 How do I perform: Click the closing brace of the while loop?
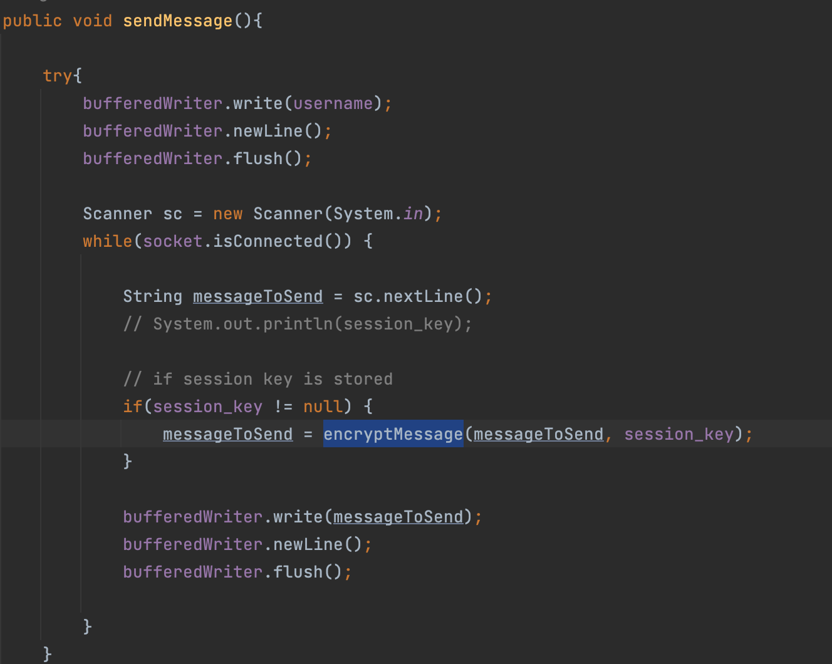click(88, 626)
